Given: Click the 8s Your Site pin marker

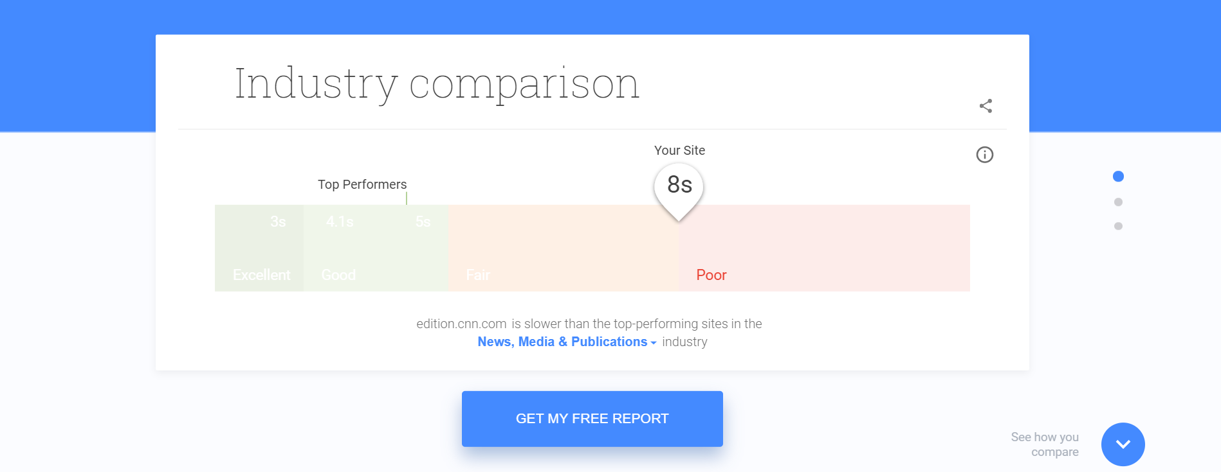Looking at the screenshot, I should pos(679,186).
